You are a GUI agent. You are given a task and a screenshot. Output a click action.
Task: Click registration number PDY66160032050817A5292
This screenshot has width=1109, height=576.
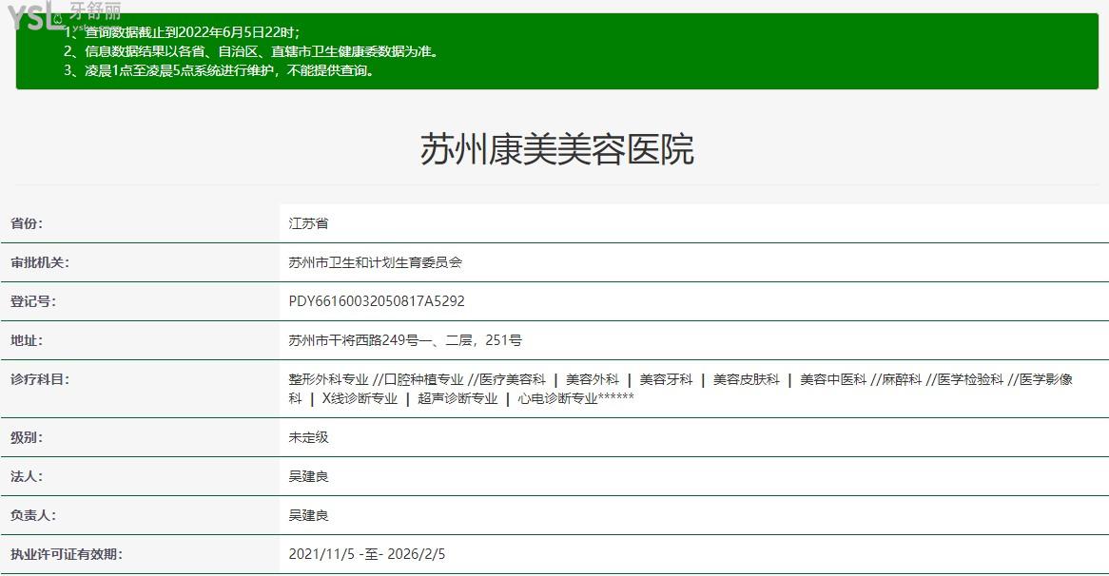pos(377,301)
